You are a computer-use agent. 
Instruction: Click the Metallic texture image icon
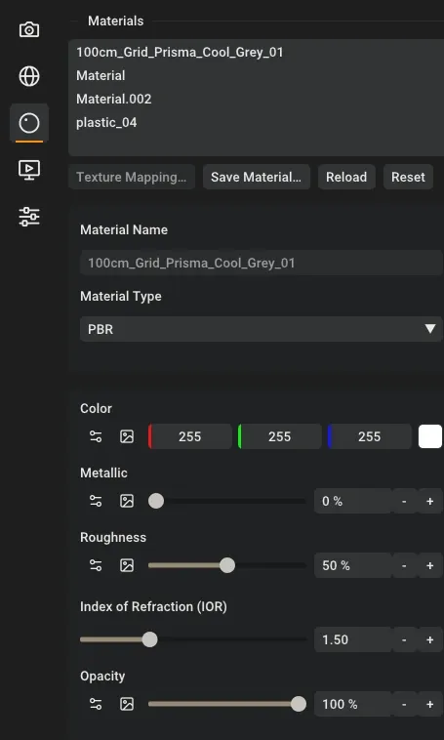tap(127, 501)
